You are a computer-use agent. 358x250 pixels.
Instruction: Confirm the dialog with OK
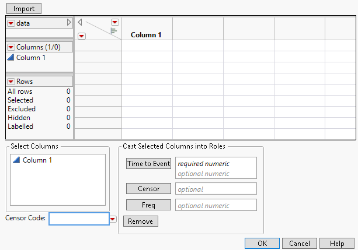262,243
